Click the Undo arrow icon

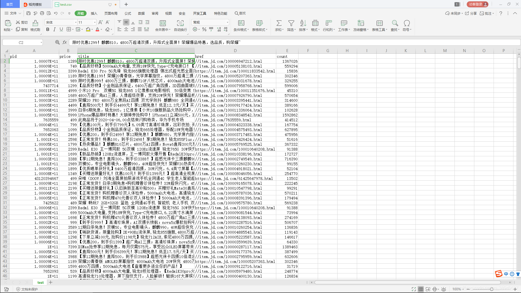click(56, 13)
